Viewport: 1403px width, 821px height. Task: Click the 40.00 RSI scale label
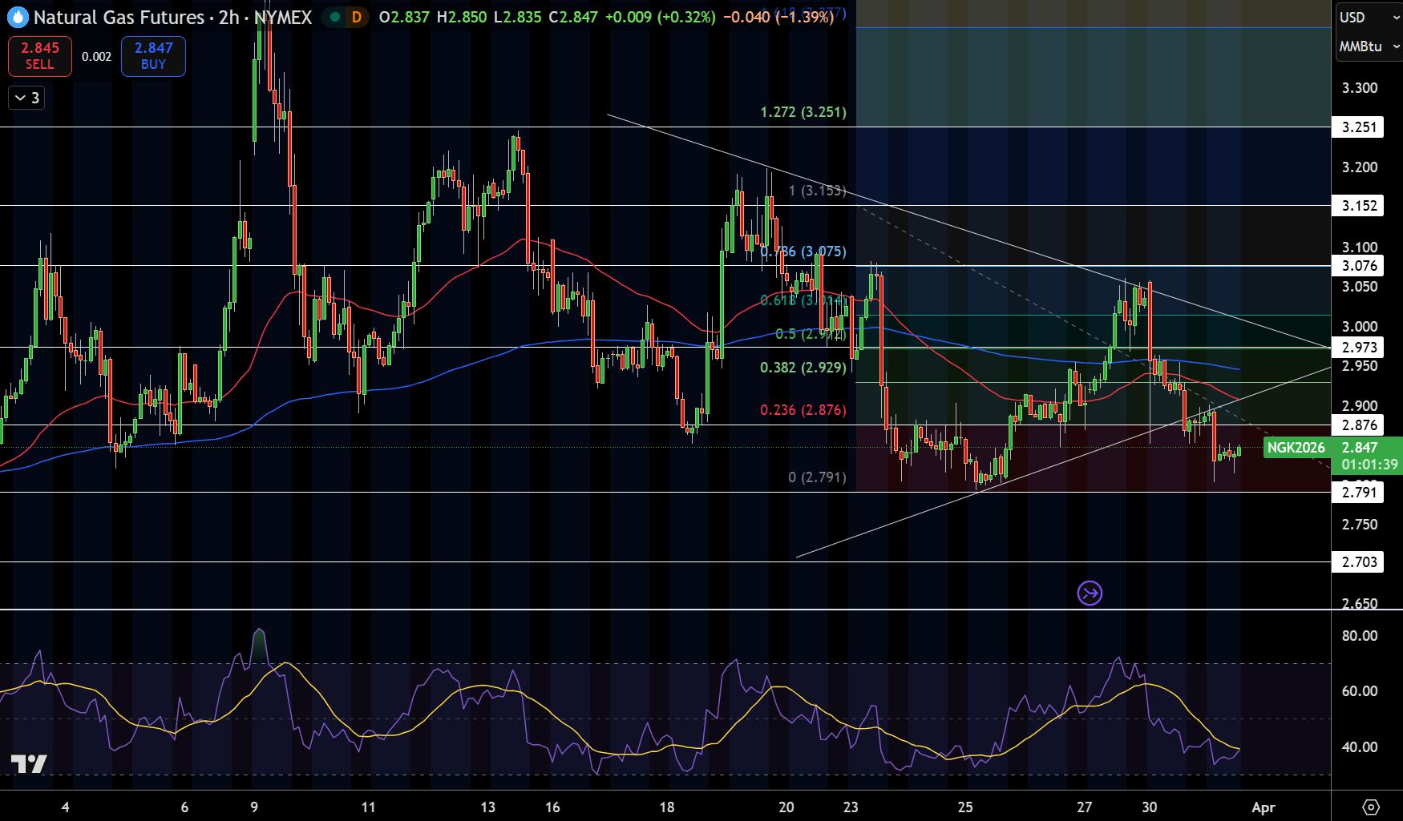tap(1360, 747)
